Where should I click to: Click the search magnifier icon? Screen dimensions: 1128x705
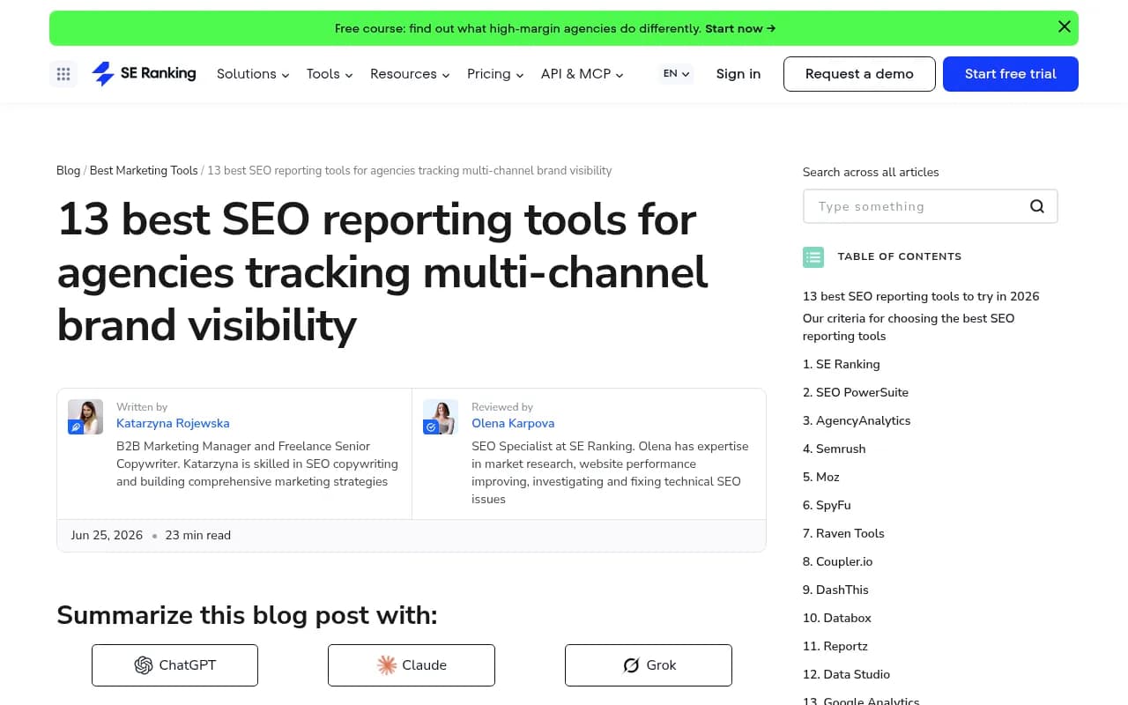click(x=1037, y=206)
